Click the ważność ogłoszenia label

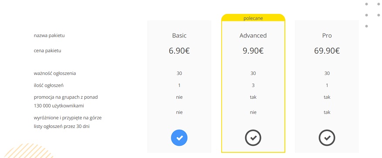(55, 73)
